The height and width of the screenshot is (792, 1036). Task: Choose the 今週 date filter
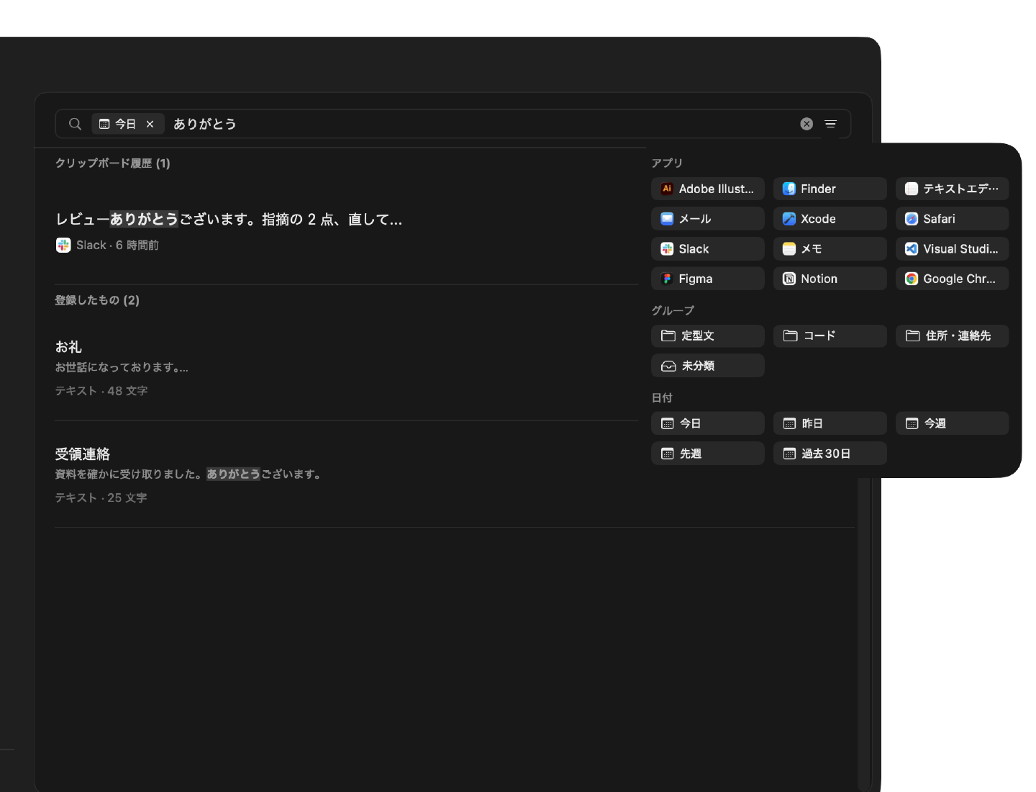(x=953, y=423)
